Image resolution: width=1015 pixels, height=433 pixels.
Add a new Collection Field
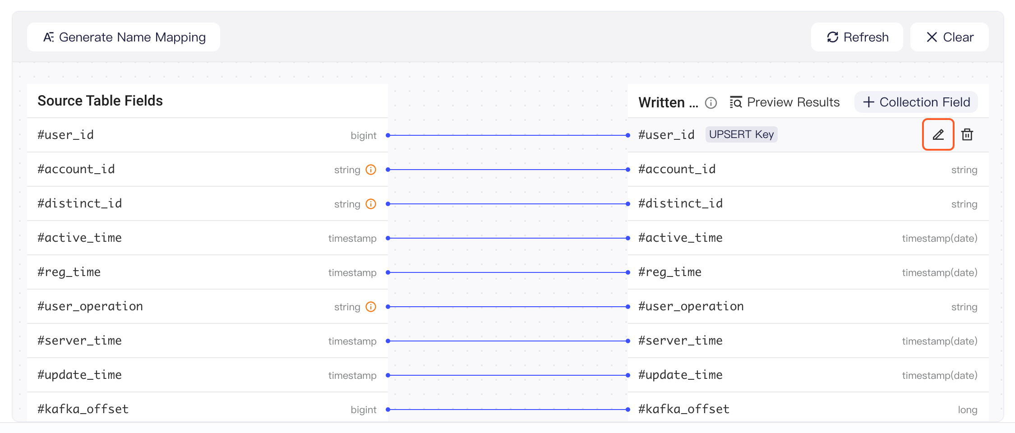coord(916,102)
